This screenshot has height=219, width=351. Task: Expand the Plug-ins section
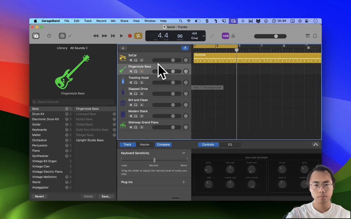(x=183, y=182)
